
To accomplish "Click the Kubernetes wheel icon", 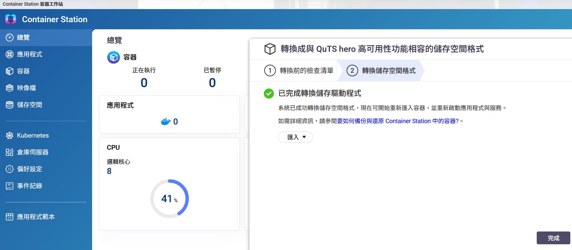I will click(10, 135).
